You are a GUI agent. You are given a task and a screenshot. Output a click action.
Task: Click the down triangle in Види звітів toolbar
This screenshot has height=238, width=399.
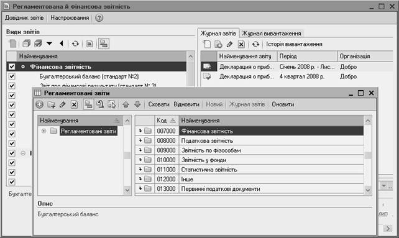coord(49,43)
